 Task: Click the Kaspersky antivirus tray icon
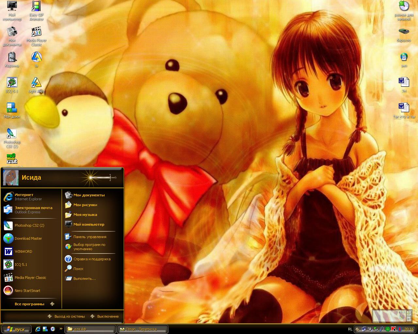coord(394,329)
